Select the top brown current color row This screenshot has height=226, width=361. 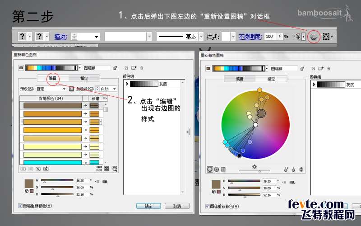point(52,105)
